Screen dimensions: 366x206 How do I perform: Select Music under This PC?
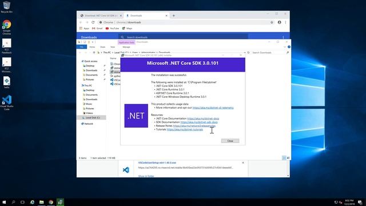87,104
